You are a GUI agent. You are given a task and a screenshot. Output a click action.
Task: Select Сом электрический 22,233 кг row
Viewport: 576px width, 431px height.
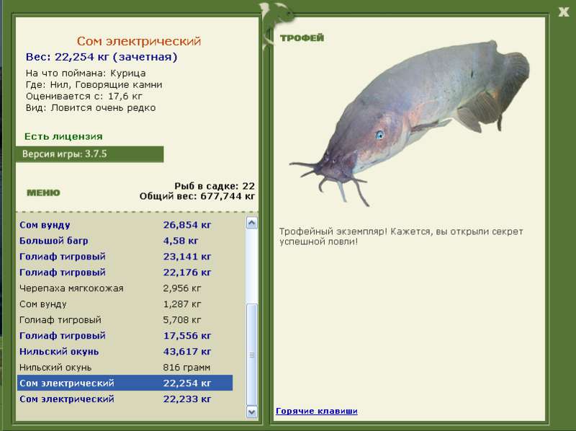(125, 399)
